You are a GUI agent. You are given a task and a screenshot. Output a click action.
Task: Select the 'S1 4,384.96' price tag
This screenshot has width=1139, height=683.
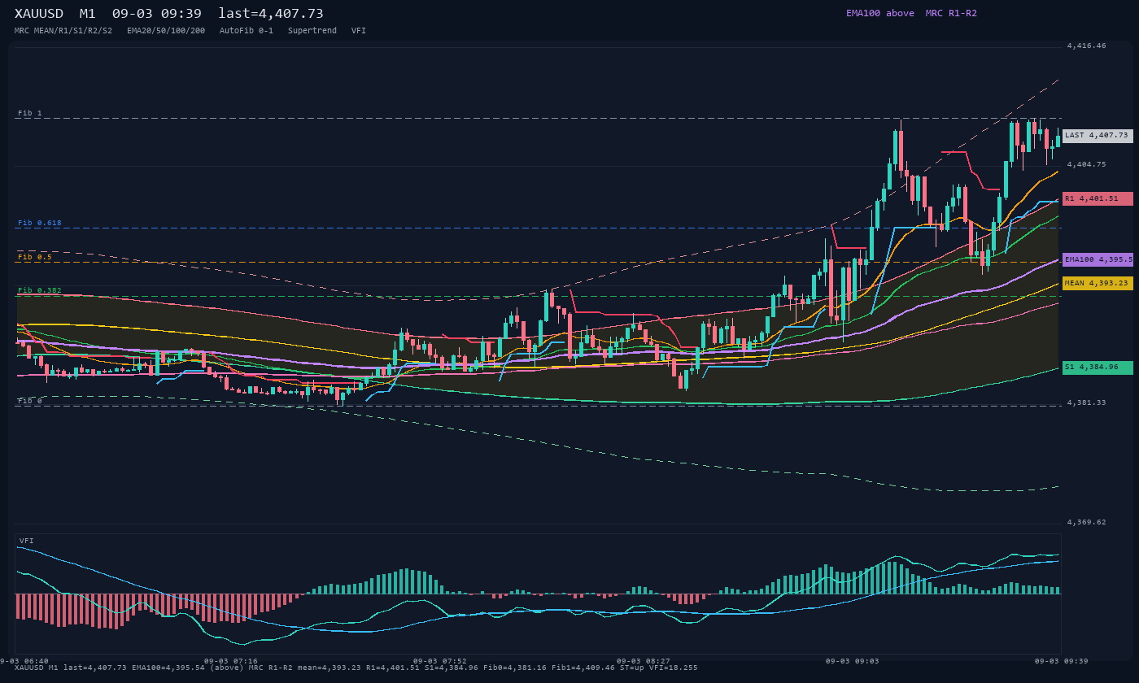pyautogui.click(x=1098, y=368)
